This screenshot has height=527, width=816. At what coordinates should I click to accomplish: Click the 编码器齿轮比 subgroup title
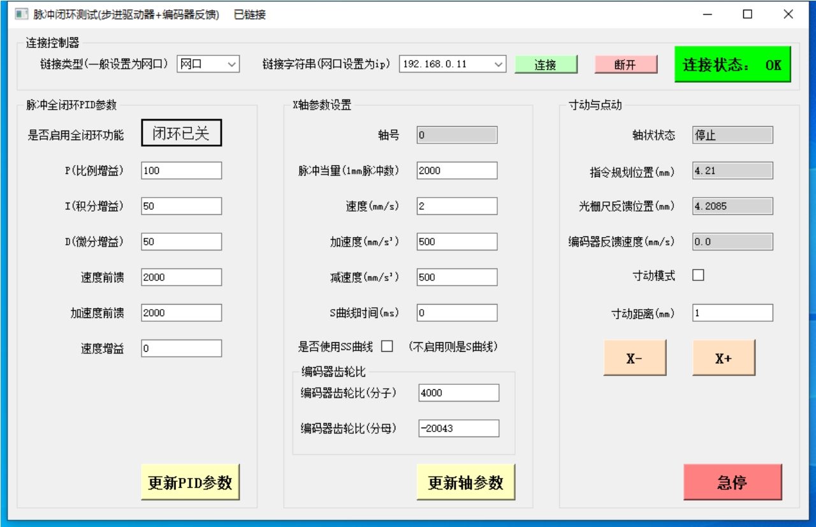tap(334, 372)
